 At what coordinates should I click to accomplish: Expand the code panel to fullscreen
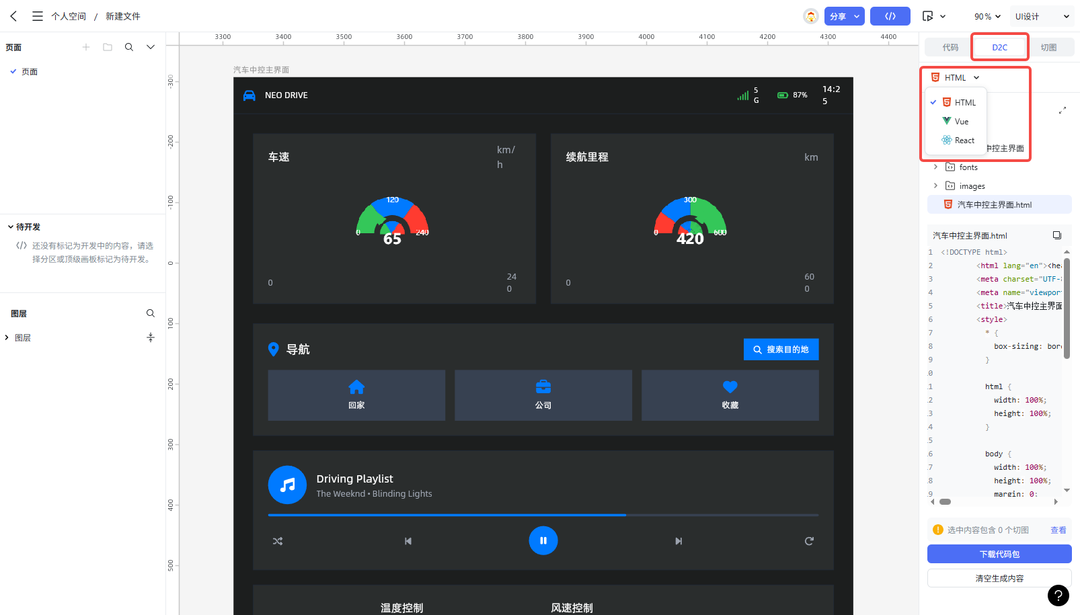click(x=1062, y=110)
